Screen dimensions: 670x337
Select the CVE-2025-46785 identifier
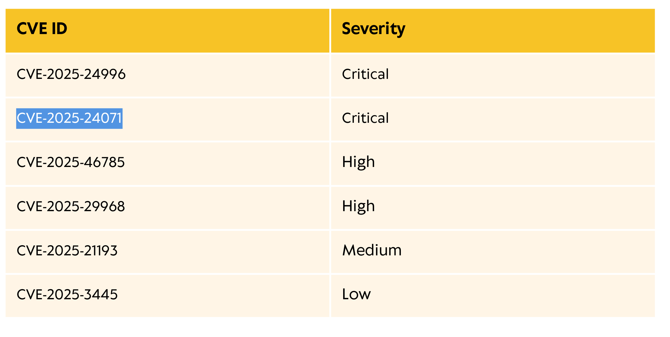pos(71,162)
